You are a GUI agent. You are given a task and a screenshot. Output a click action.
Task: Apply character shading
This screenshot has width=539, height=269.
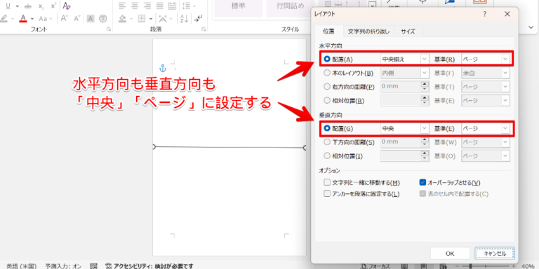(91, 18)
